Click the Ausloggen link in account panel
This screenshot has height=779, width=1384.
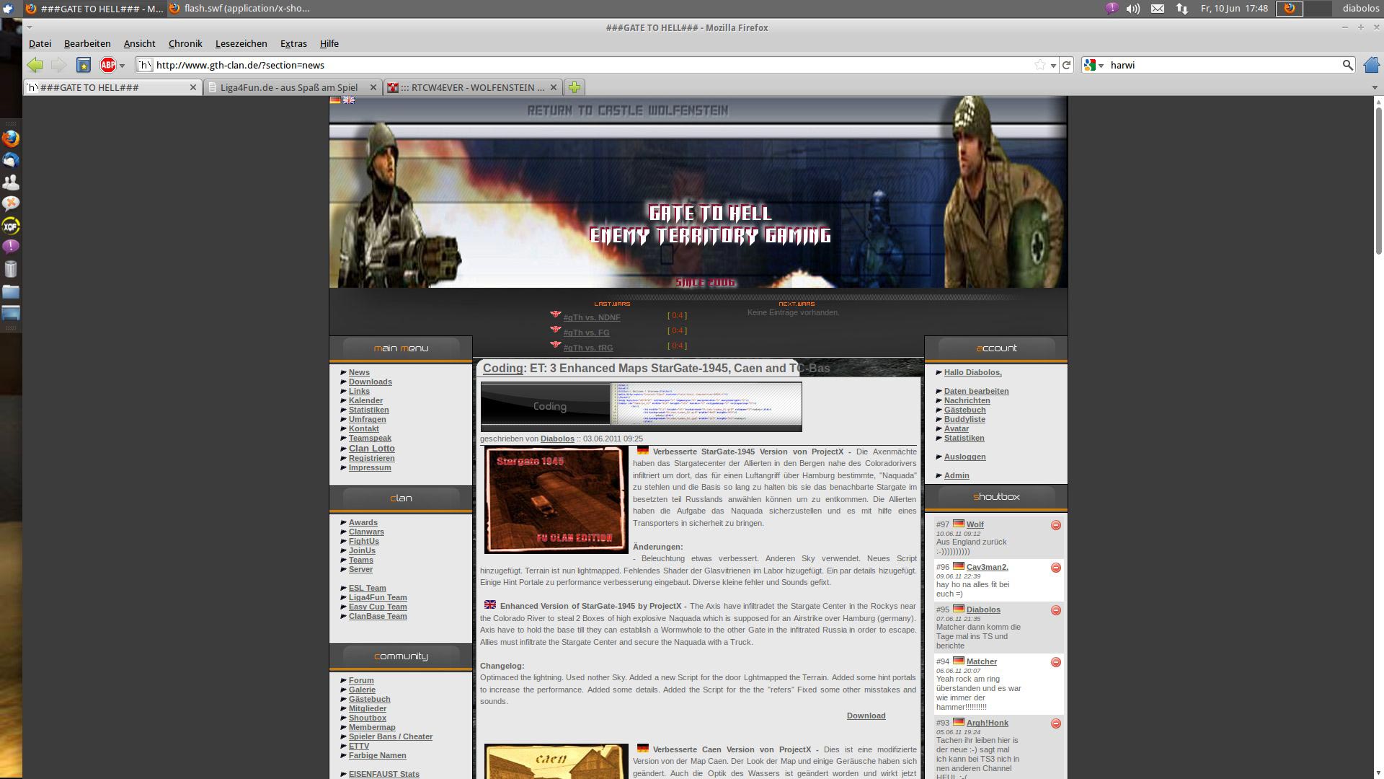coord(964,457)
